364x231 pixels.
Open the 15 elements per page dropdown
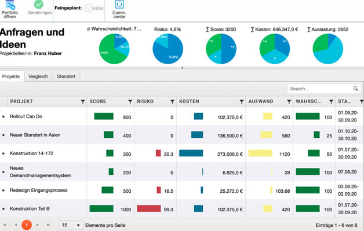point(71,225)
